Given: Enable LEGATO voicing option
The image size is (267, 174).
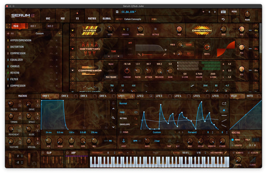Looking at the screenshot, I should (x=232, y=146).
